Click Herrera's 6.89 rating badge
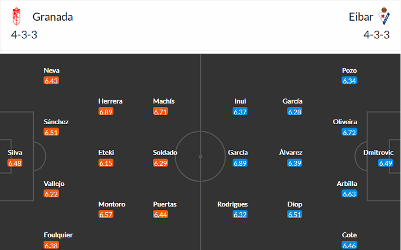Image resolution: width=401 pixels, height=250 pixels. [106, 112]
